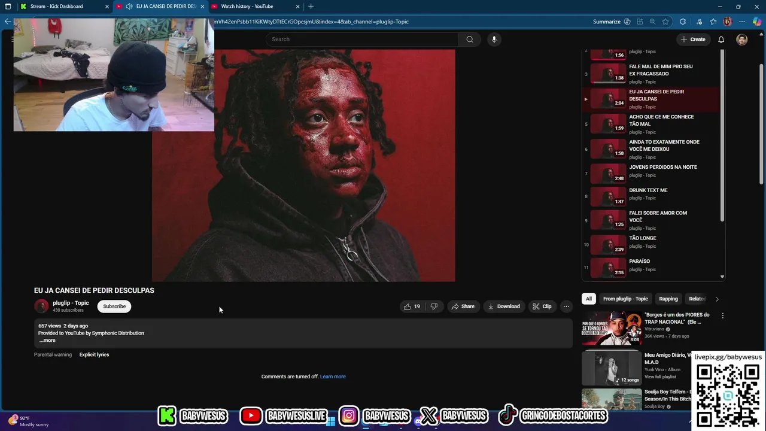Select the Rapping filter chip
Screen dimensions: 766x431
coord(668,299)
